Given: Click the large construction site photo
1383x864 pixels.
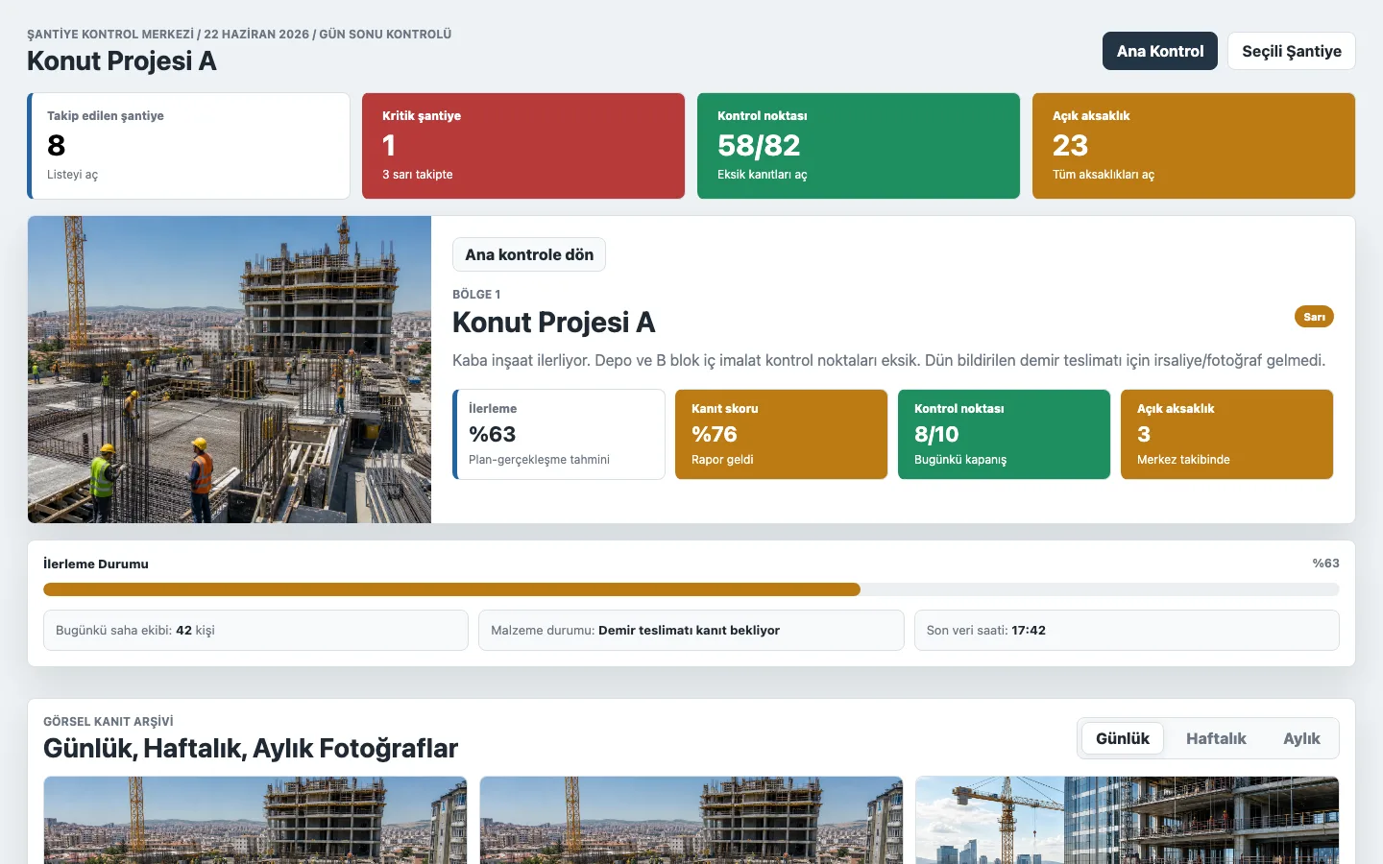Looking at the screenshot, I should [x=230, y=370].
